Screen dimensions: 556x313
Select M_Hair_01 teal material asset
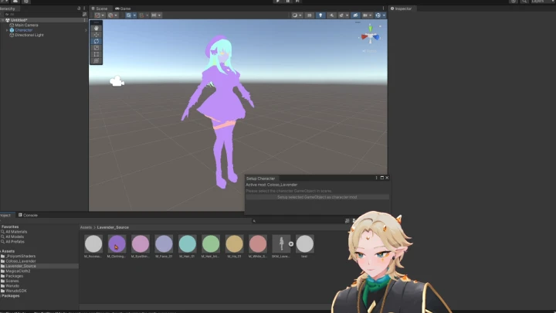click(x=187, y=246)
